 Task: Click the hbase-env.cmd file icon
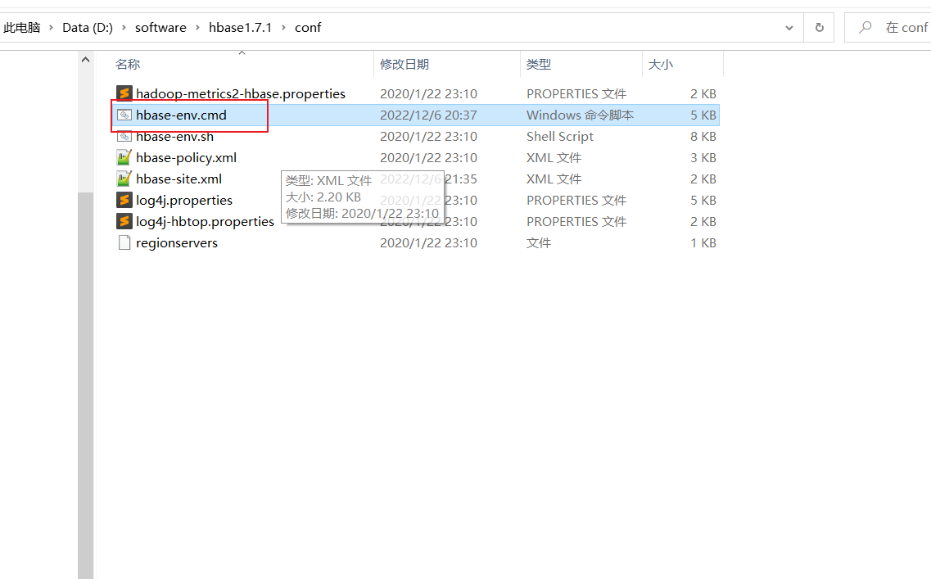pos(124,115)
